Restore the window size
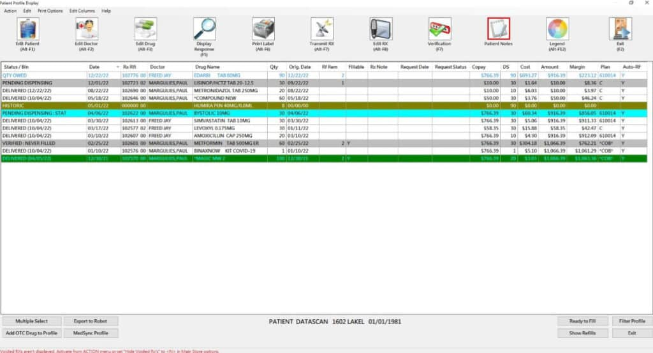The height and width of the screenshot is (353, 653). [x=631, y=3]
